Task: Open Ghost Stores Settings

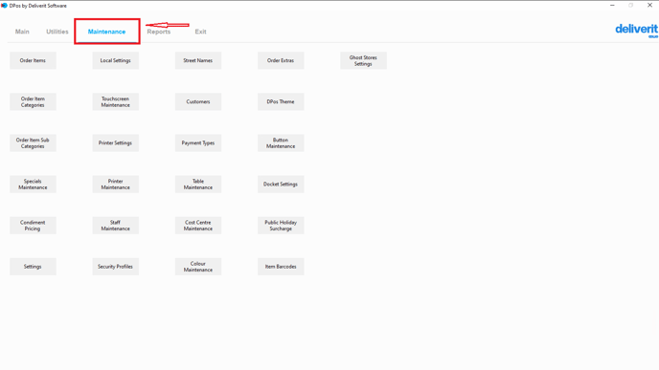Action: (364, 60)
